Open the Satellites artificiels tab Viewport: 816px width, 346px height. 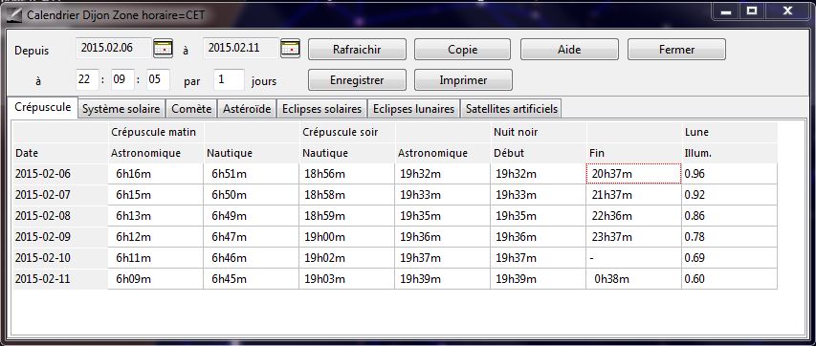click(x=512, y=109)
